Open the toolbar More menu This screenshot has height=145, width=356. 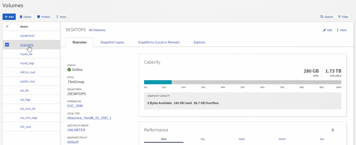click(57, 17)
